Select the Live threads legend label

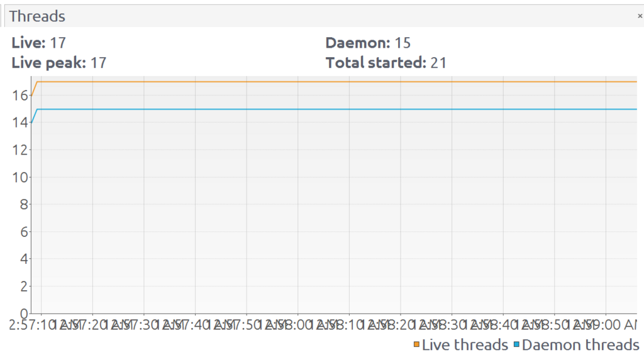[465, 345]
